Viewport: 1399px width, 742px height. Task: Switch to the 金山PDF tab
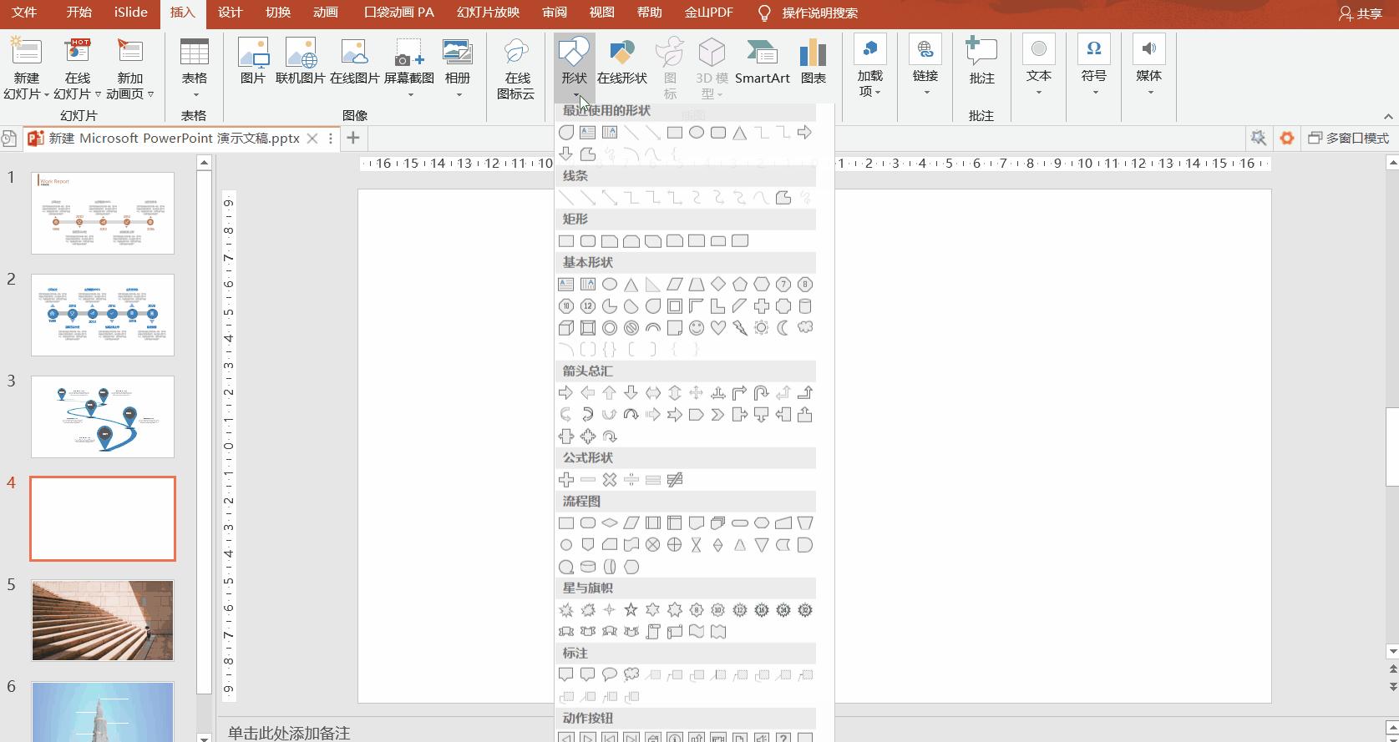[x=709, y=13]
